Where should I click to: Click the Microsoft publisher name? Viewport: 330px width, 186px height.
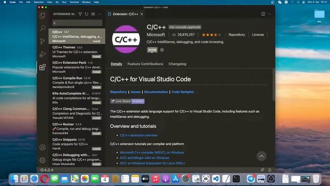(156, 35)
